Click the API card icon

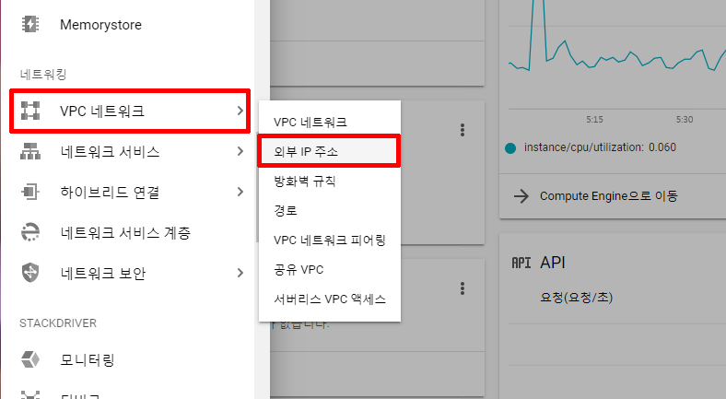[x=521, y=263]
